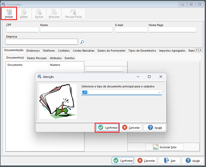The image size is (206, 167).
Task: Minimize the Fornecedor window
Action: (182, 4)
